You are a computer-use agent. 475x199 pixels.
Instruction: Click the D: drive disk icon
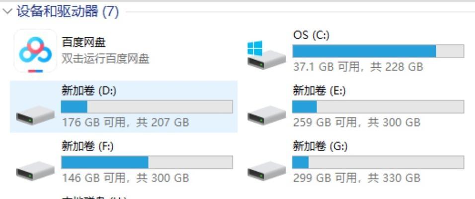[x=35, y=115]
